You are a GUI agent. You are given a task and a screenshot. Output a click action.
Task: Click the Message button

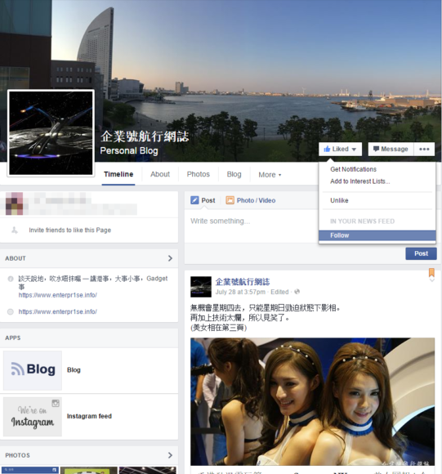pyautogui.click(x=391, y=149)
